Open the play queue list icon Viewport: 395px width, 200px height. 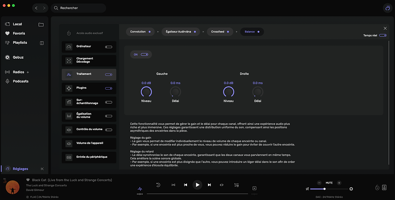237,185
